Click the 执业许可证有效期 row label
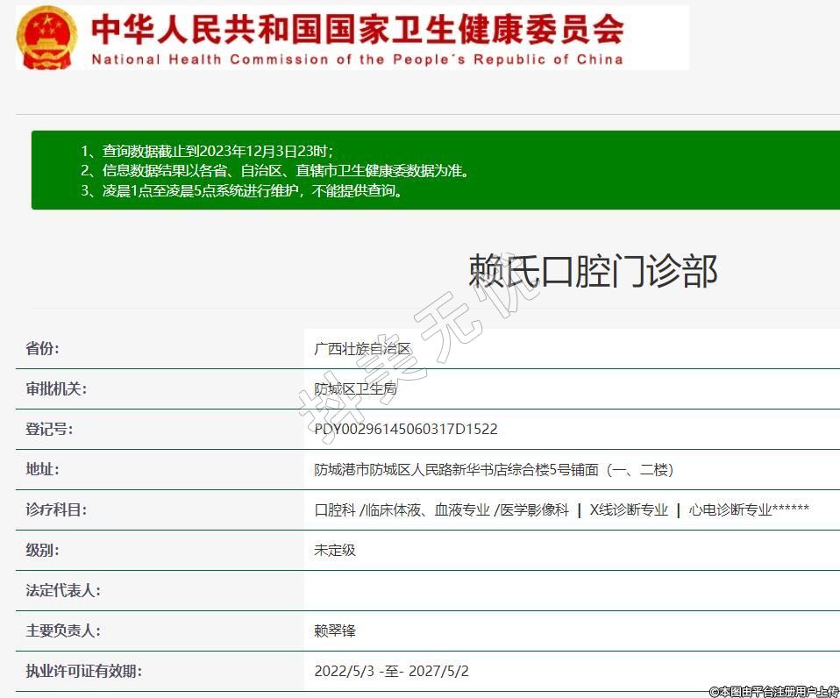The image size is (840, 698). point(83,671)
